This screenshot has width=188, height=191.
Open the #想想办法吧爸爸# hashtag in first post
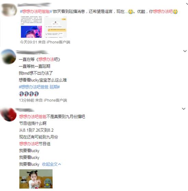36,11
